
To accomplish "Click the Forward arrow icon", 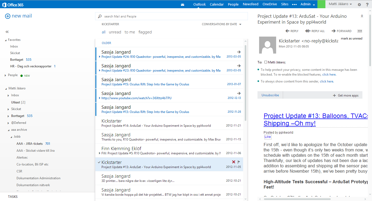I will click(x=334, y=31).
